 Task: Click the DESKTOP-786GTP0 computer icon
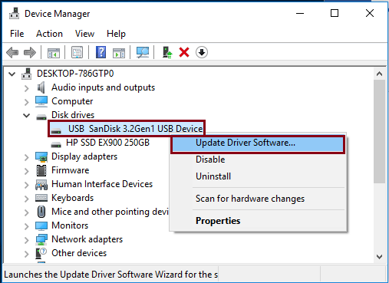pyautogui.click(x=27, y=74)
